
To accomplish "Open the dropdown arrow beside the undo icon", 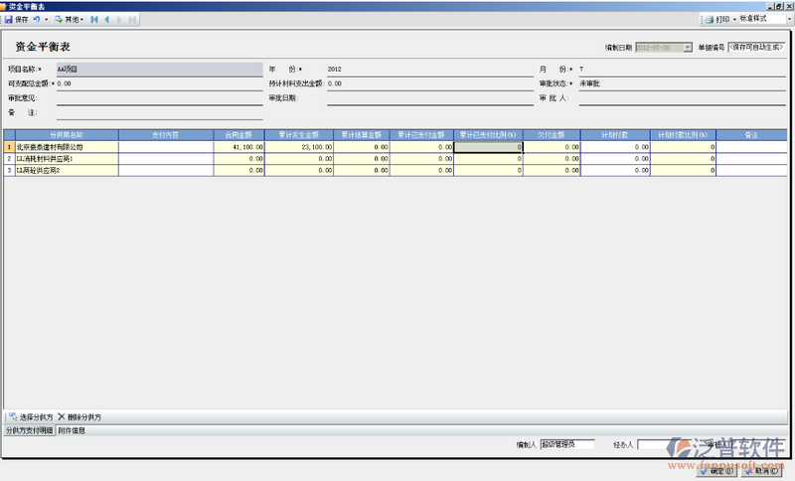I will (x=46, y=19).
